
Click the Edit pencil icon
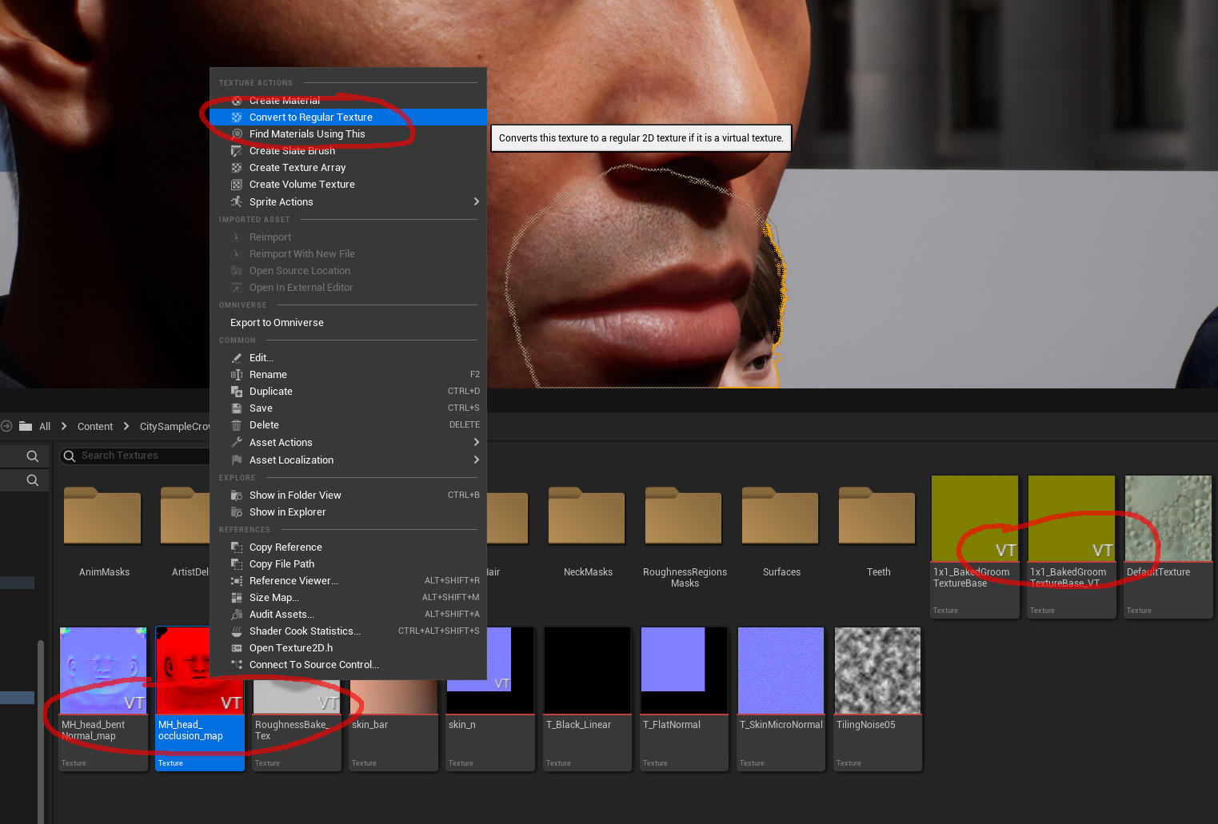pos(237,358)
